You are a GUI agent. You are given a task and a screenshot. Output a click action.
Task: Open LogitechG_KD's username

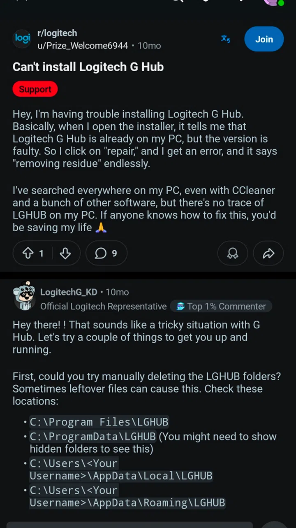coord(69,292)
